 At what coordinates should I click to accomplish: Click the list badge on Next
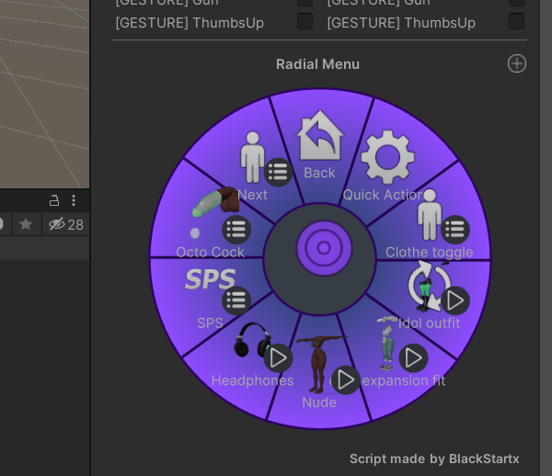coord(278,172)
